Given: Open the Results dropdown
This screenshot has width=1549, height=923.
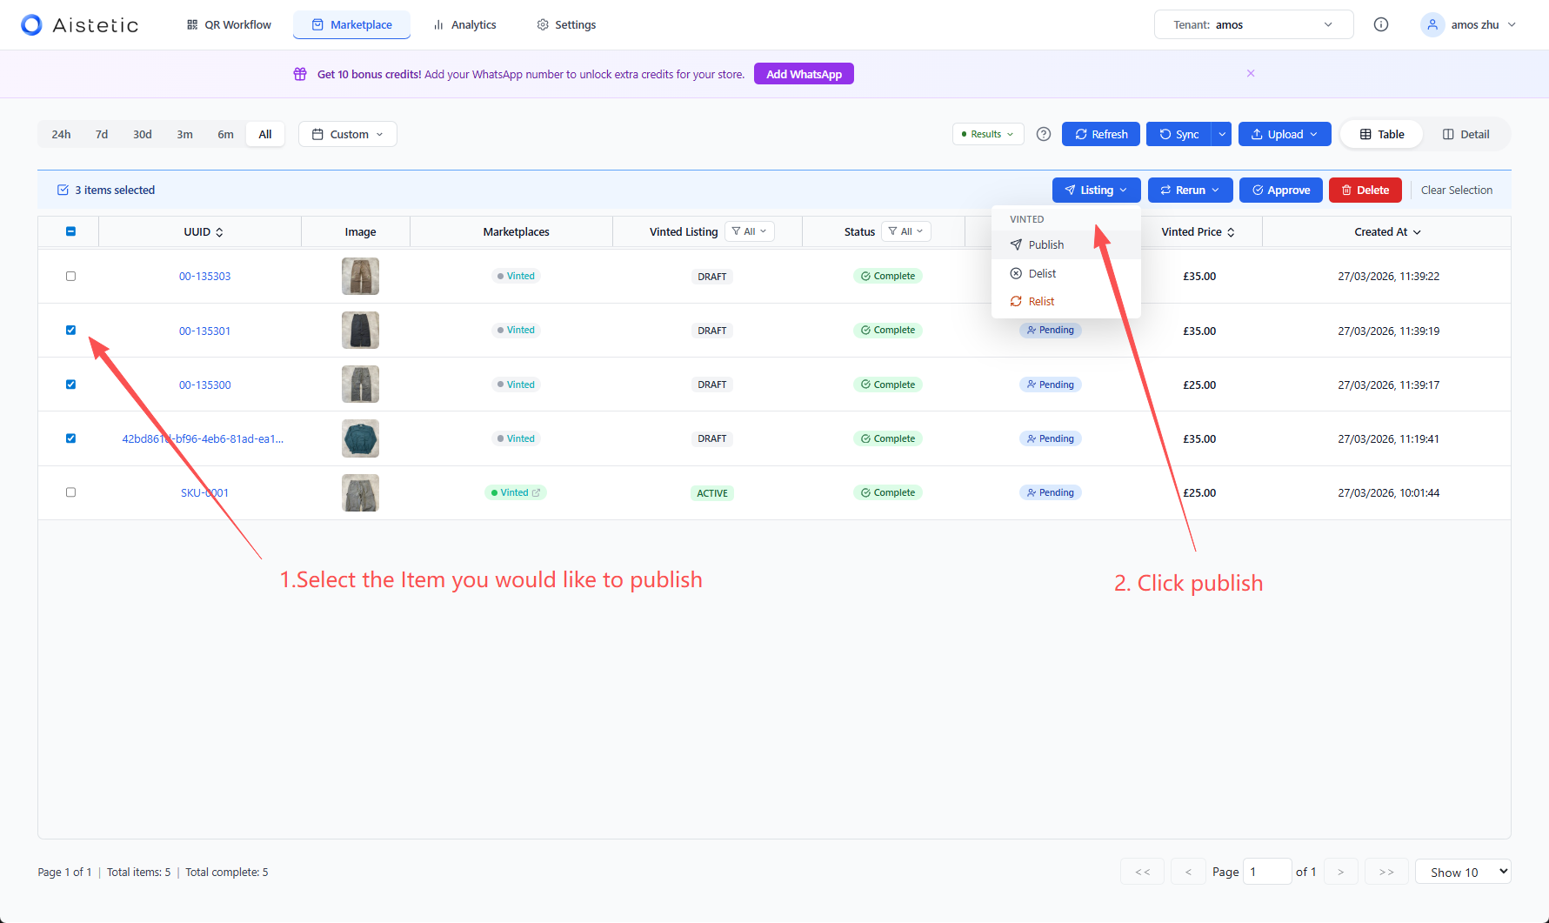Looking at the screenshot, I should tap(988, 134).
